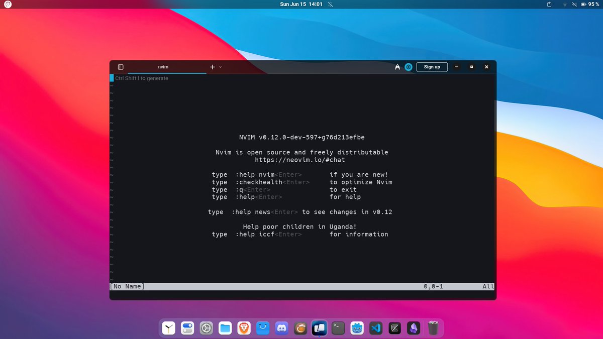
Task: Open the clipboard indicator in top bar
Action: [x=549, y=4]
